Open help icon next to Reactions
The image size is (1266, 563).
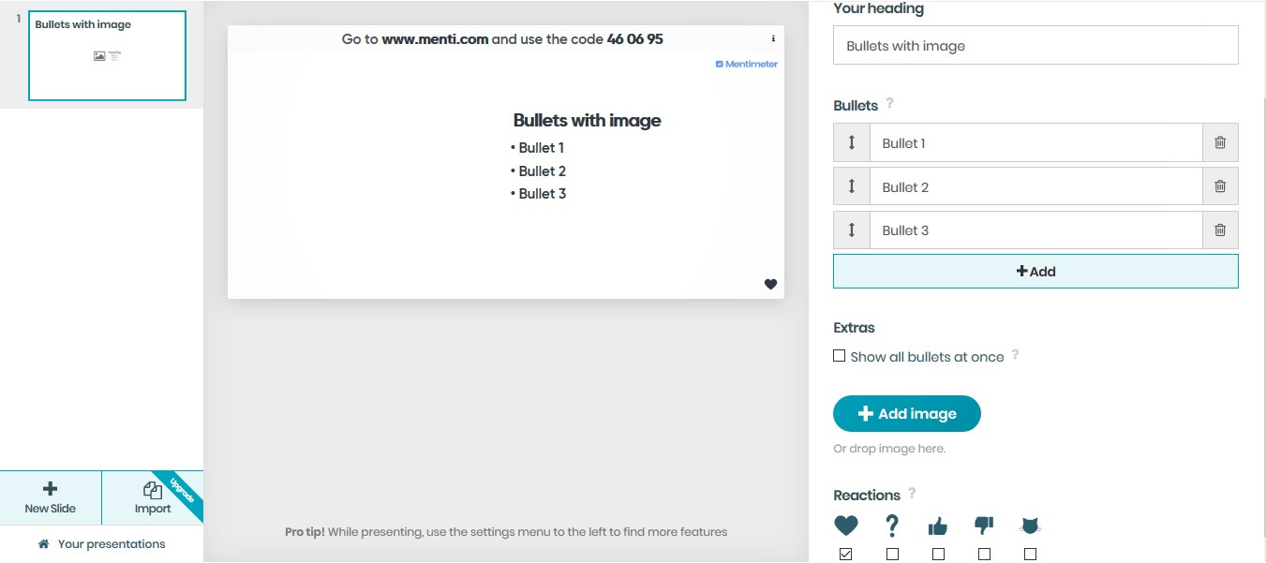click(x=912, y=494)
